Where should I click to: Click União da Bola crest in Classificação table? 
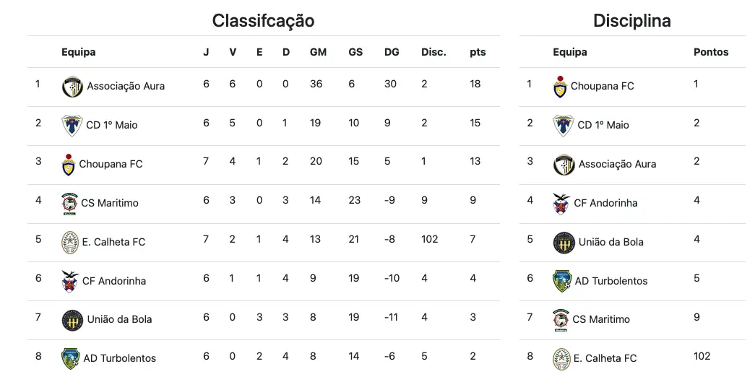point(72,320)
